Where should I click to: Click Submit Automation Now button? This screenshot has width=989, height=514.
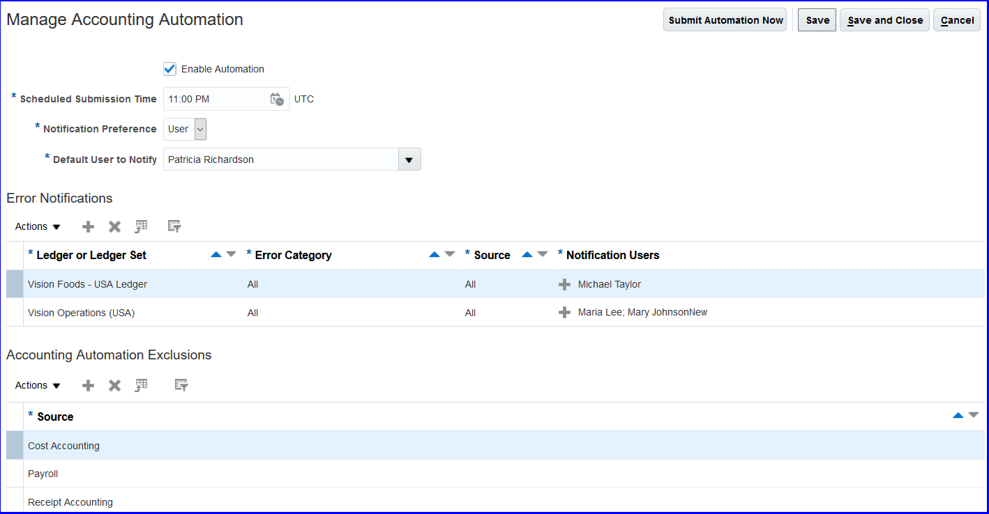tap(725, 20)
